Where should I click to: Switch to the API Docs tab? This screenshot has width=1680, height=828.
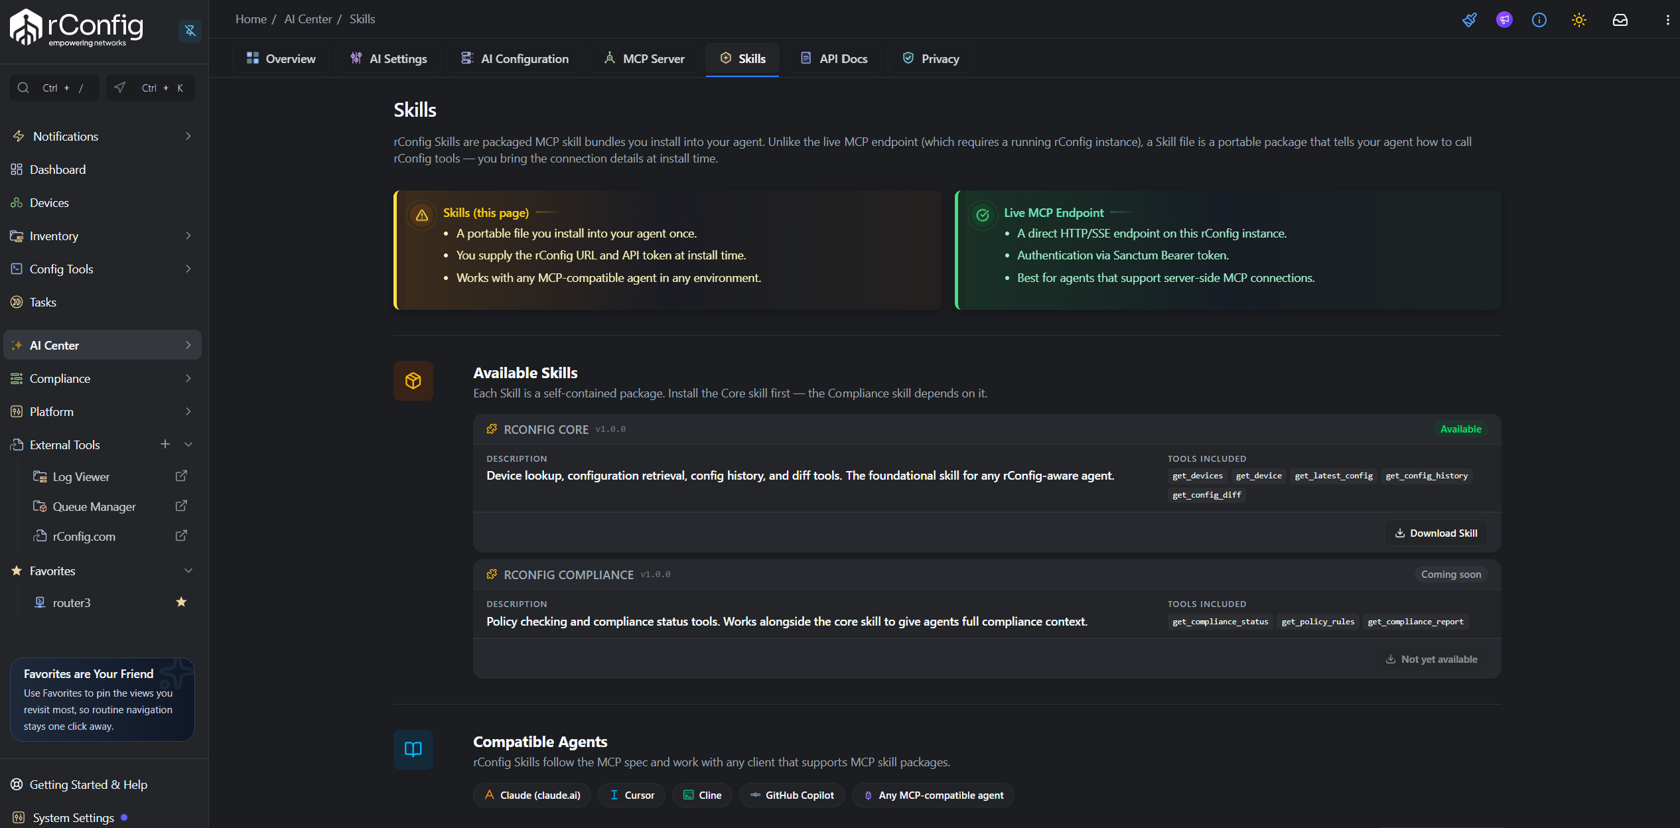click(x=834, y=58)
